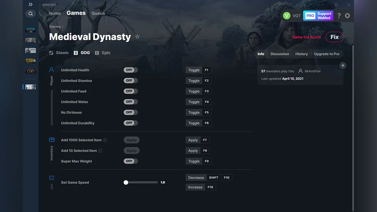The image size is (377, 212).
Task: Click the Fix button for Game not found
Action: [x=334, y=37]
